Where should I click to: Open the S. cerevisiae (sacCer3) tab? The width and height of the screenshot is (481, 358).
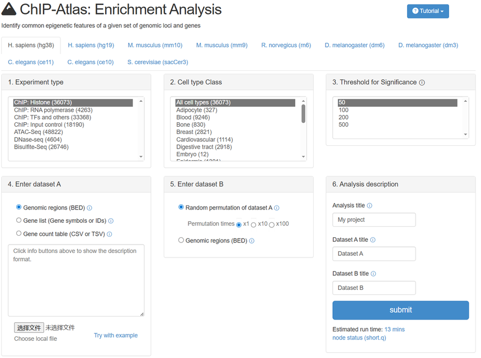click(x=158, y=62)
